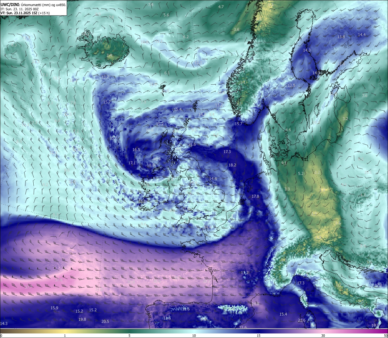
Task: Click the 9.6 value label
Action: pos(143,224)
